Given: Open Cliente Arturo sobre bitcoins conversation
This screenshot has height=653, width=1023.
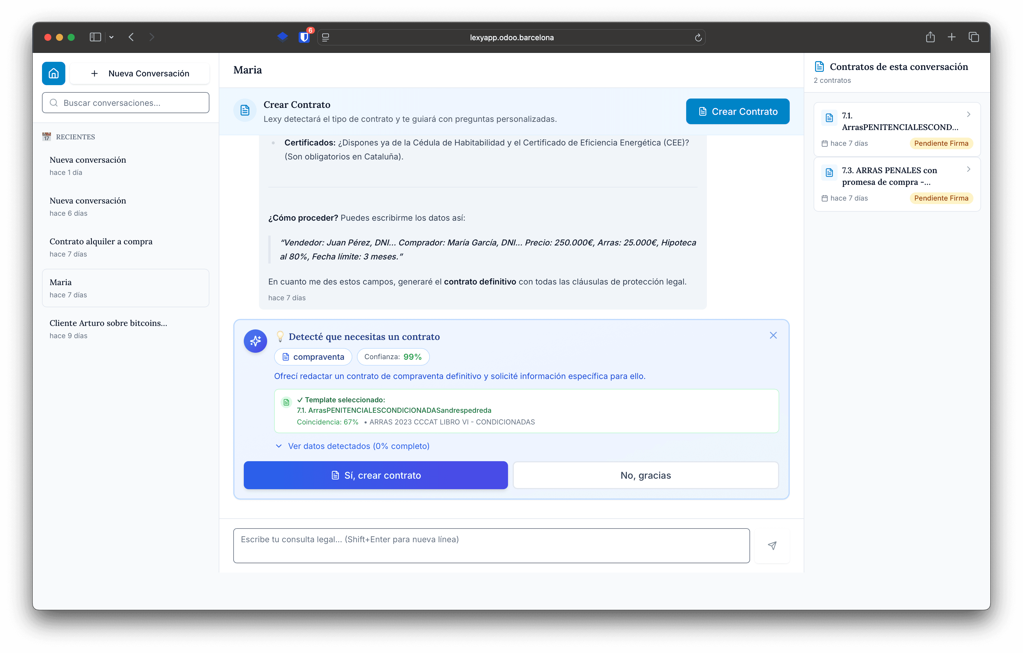Looking at the screenshot, I should pos(126,329).
